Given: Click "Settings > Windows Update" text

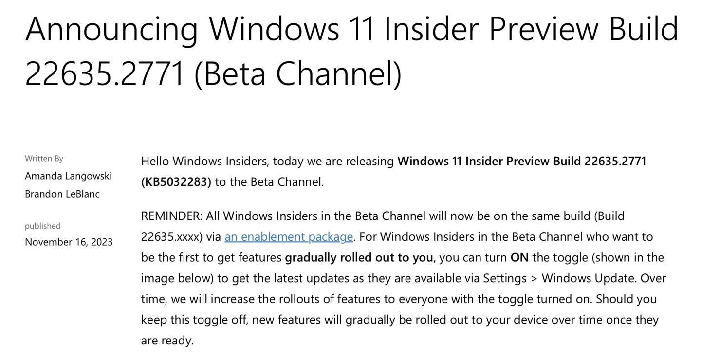Looking at the screenshot, I should [559, 278].
